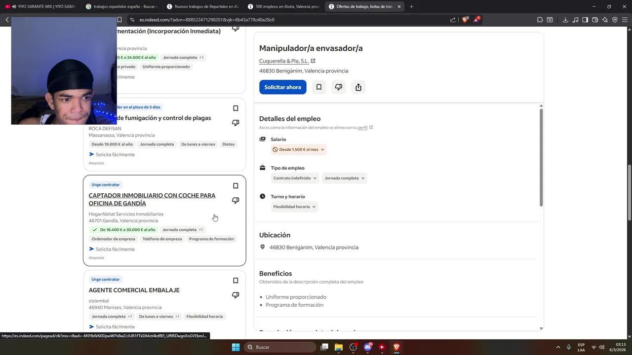Click Solicita fácilmente under ROCA DEFISAN
The width and height of the screenshot is (632, 355).
112,154
